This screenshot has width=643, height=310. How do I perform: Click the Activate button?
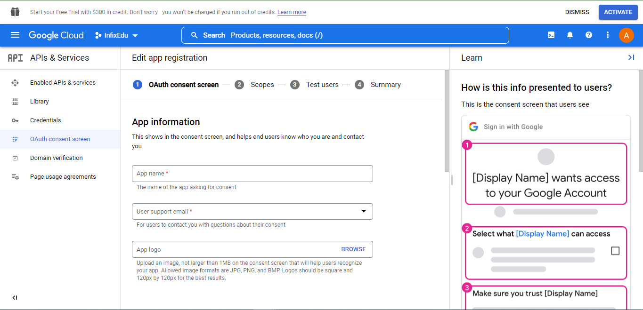[618, 12]
